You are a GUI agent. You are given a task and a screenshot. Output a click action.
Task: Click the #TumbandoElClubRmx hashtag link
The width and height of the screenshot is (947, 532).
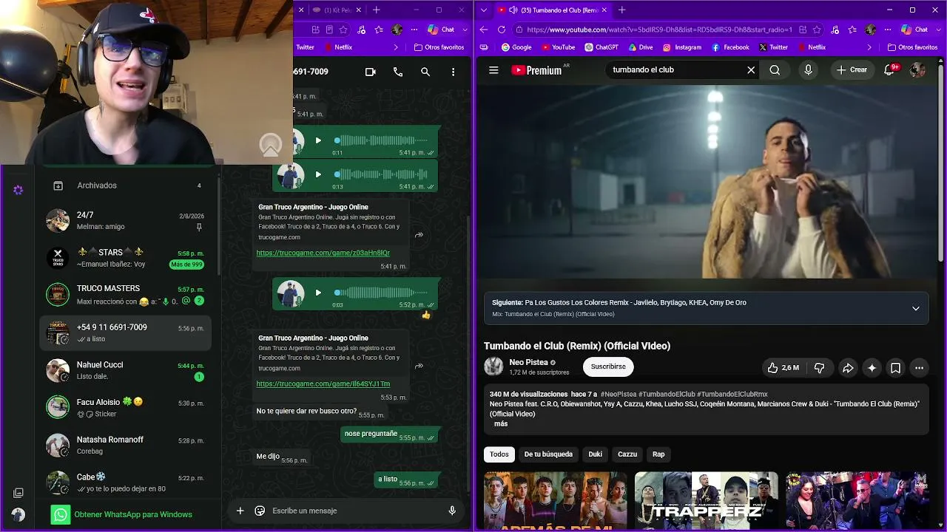pyautogui.click(x=732, y=395)
